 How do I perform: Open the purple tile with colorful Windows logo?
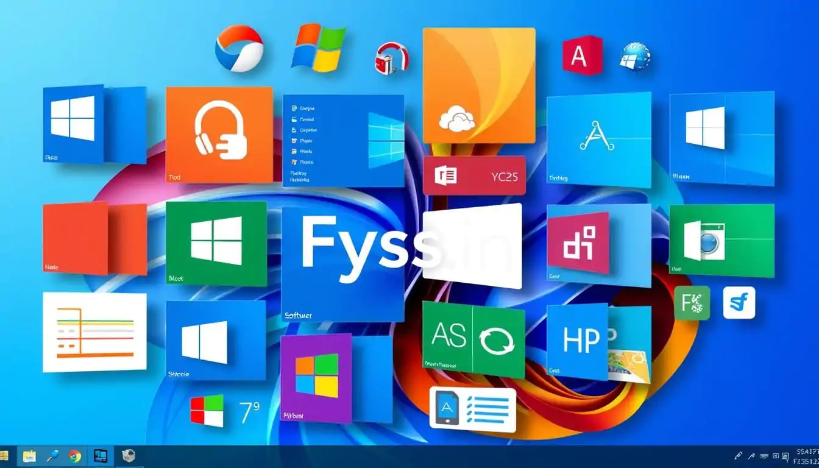point(316,378)
